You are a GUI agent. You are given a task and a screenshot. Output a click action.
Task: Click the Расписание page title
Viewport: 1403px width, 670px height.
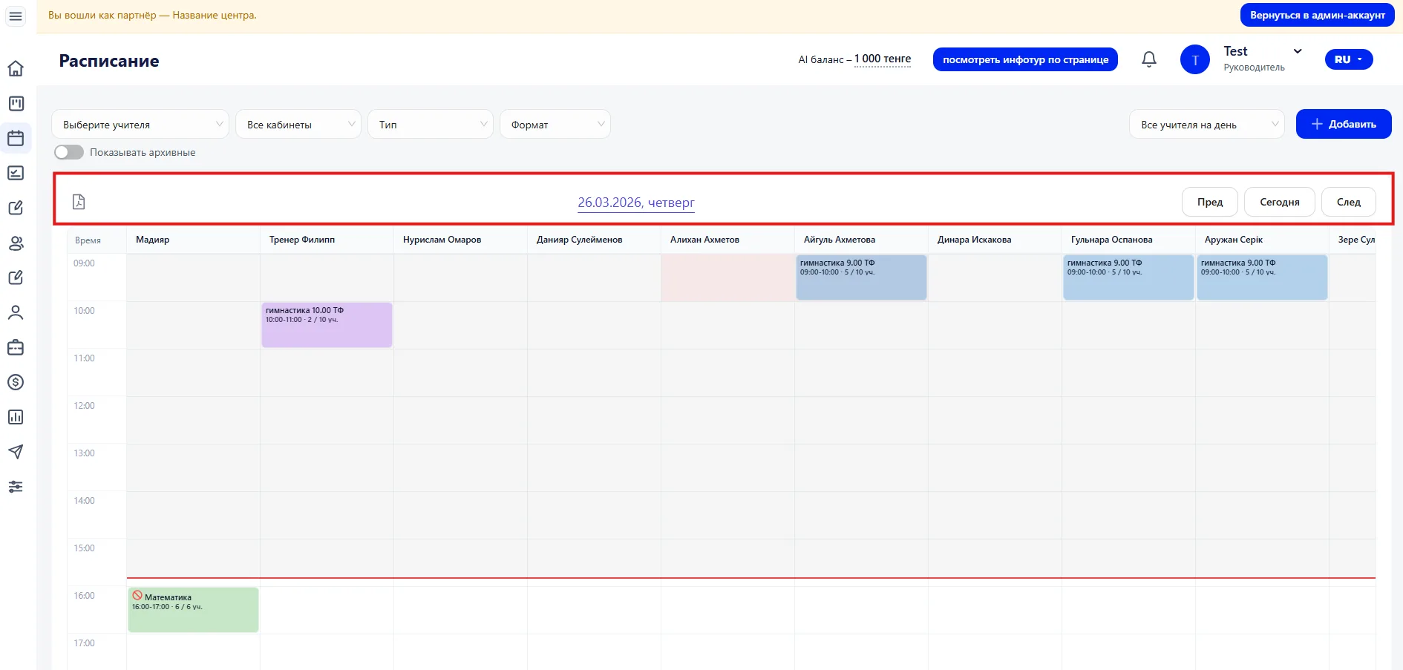pos(109,61)
